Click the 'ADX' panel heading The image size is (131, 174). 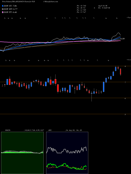pyautogui.click(x=50, y=130)
